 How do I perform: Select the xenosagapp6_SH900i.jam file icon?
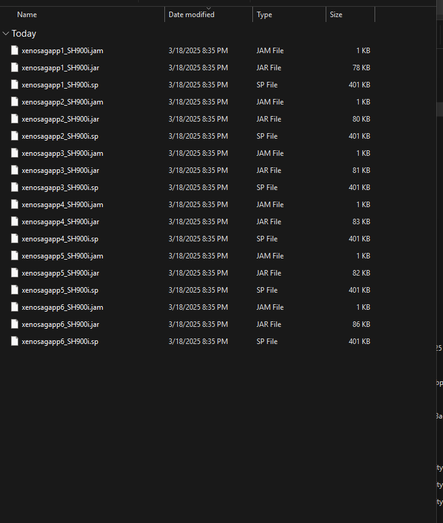click(15, 307)
